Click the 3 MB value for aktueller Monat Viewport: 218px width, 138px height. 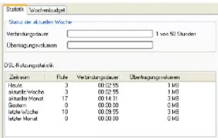[173, 98]
